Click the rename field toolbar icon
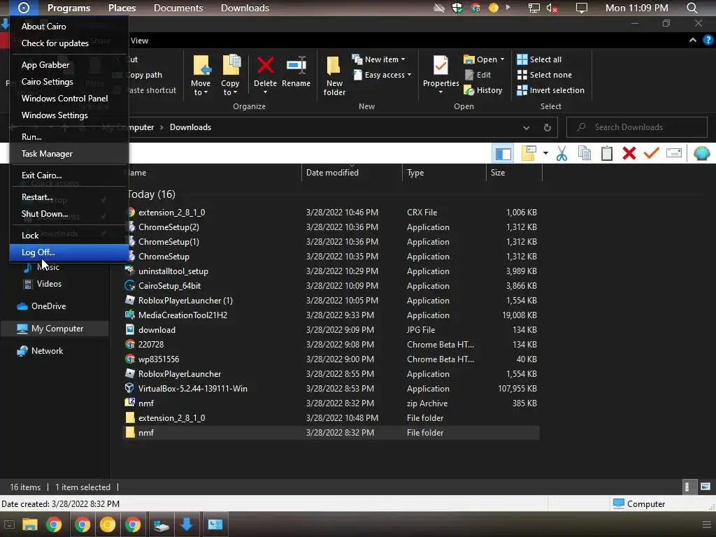The height and width of the screenshot is (537, 716). pos(674,153)
